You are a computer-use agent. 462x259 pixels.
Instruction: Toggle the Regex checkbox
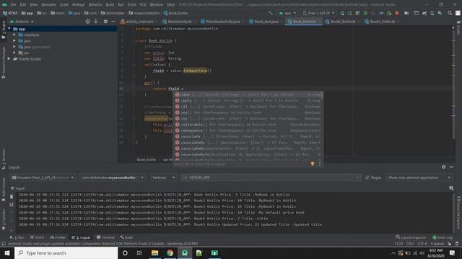(x=367, y=178)
